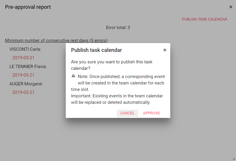The width and height of the screenshot is (236, 161).
Task: Click the Error total: 3 text
Action: 118,28
